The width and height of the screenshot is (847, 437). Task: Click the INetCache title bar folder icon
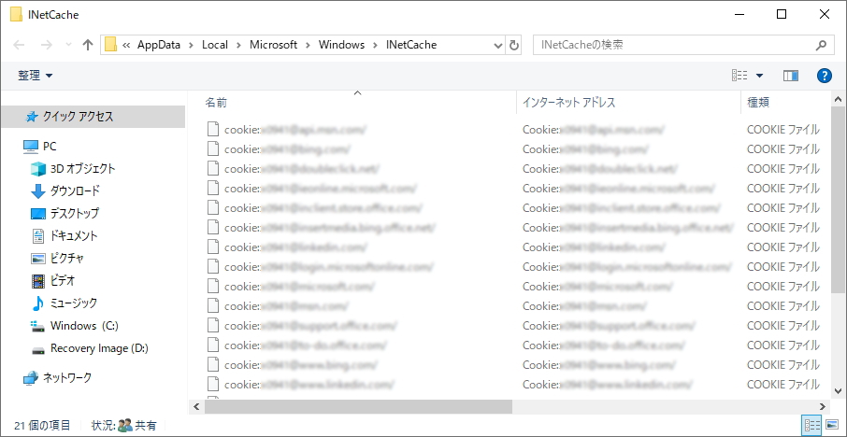[x=16, y=15]
